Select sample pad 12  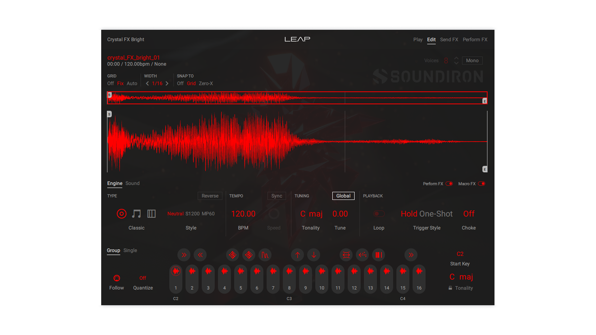[x=354, y=279]
